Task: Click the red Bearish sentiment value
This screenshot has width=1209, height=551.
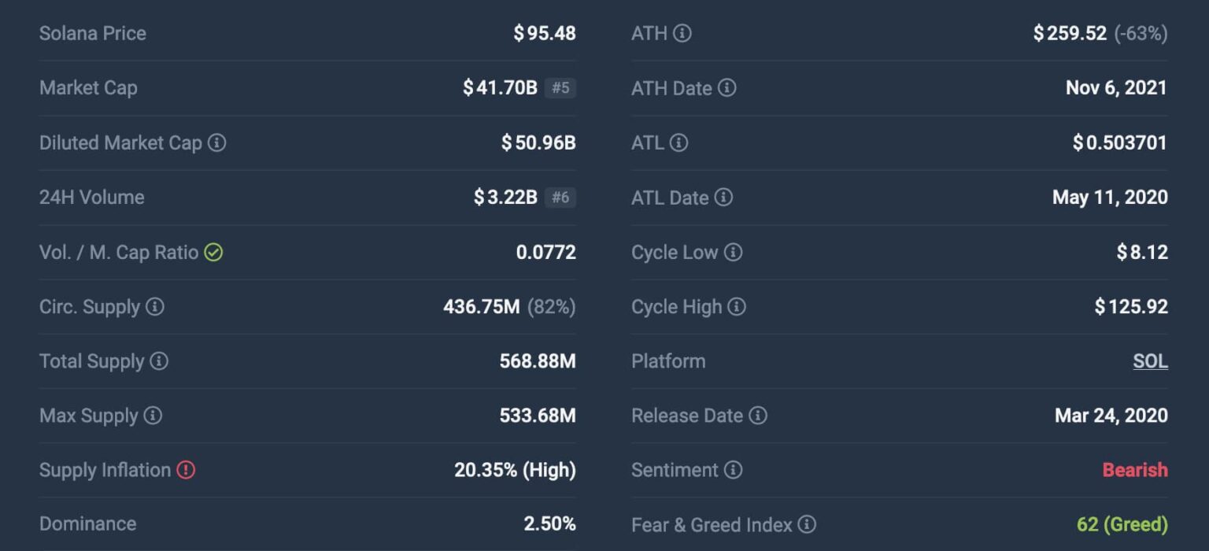Action: [1135, 470]
